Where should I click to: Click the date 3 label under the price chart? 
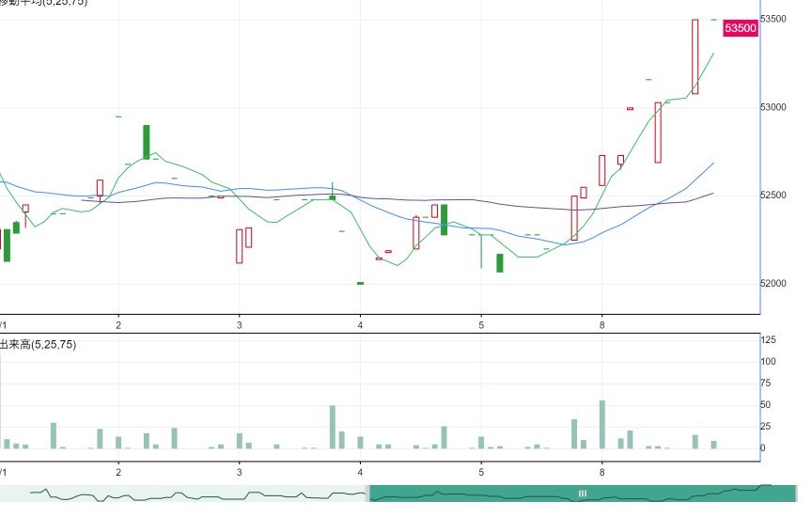pyautogui.click(x=240, y=326)
